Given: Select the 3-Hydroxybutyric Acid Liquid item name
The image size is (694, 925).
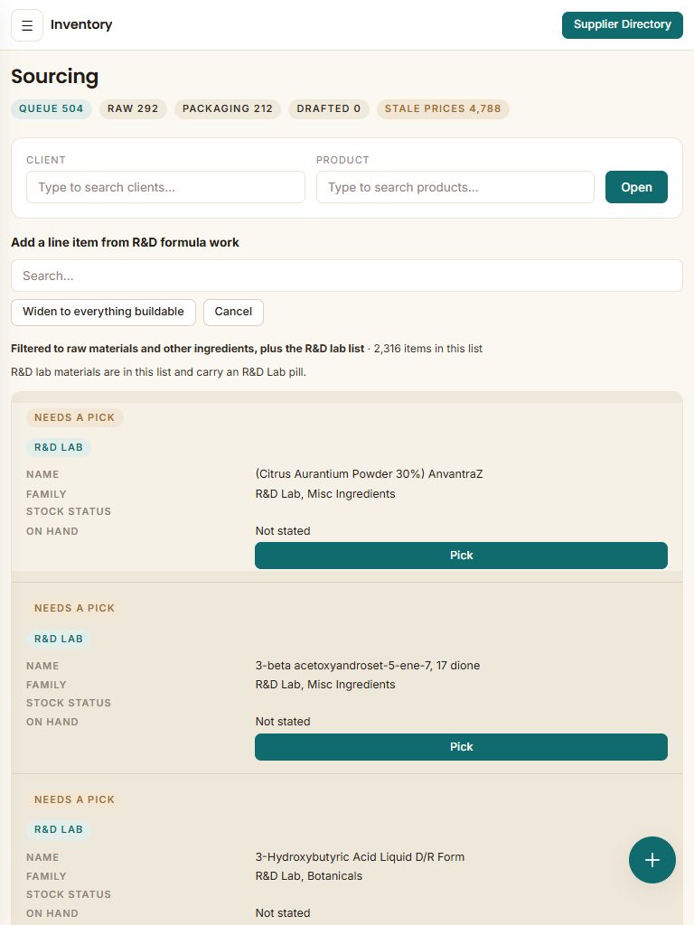Looking at the screenshot, I should pyautogui.click(x=360, y=856).
